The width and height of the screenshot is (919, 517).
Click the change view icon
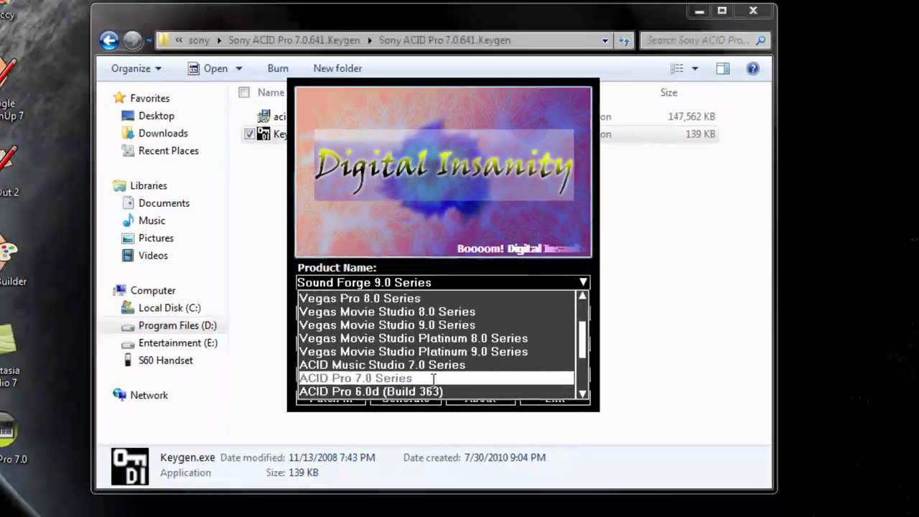pyautogui.click(x=677, y=68)
